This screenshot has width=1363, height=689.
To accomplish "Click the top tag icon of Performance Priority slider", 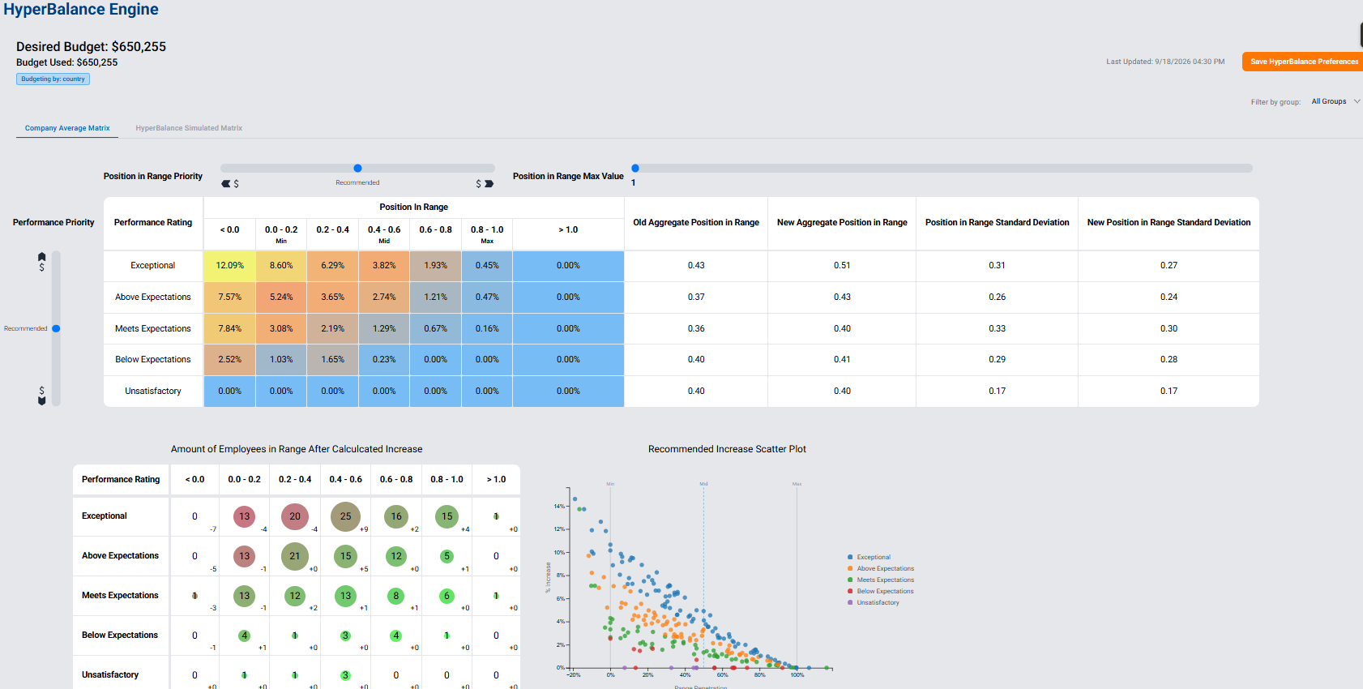I will tap(42, 257).
